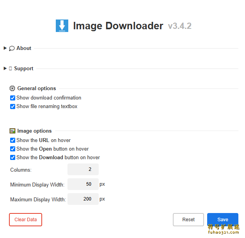Click the Minimum Display Width field
Image resolution: width=245 pixels, height=238 pixels.
pyautogui.click(x=83, y=184)
